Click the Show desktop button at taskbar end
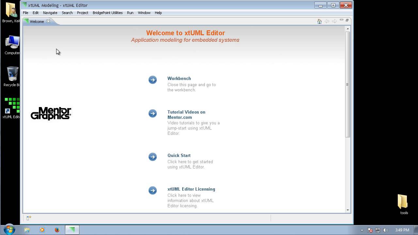418x235 pixels. (x=415, y=230)
